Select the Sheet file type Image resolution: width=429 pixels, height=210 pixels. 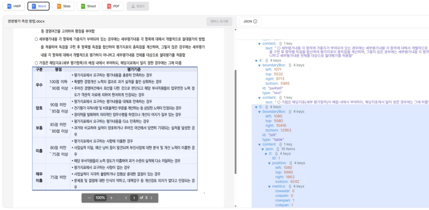pos(88,6)
